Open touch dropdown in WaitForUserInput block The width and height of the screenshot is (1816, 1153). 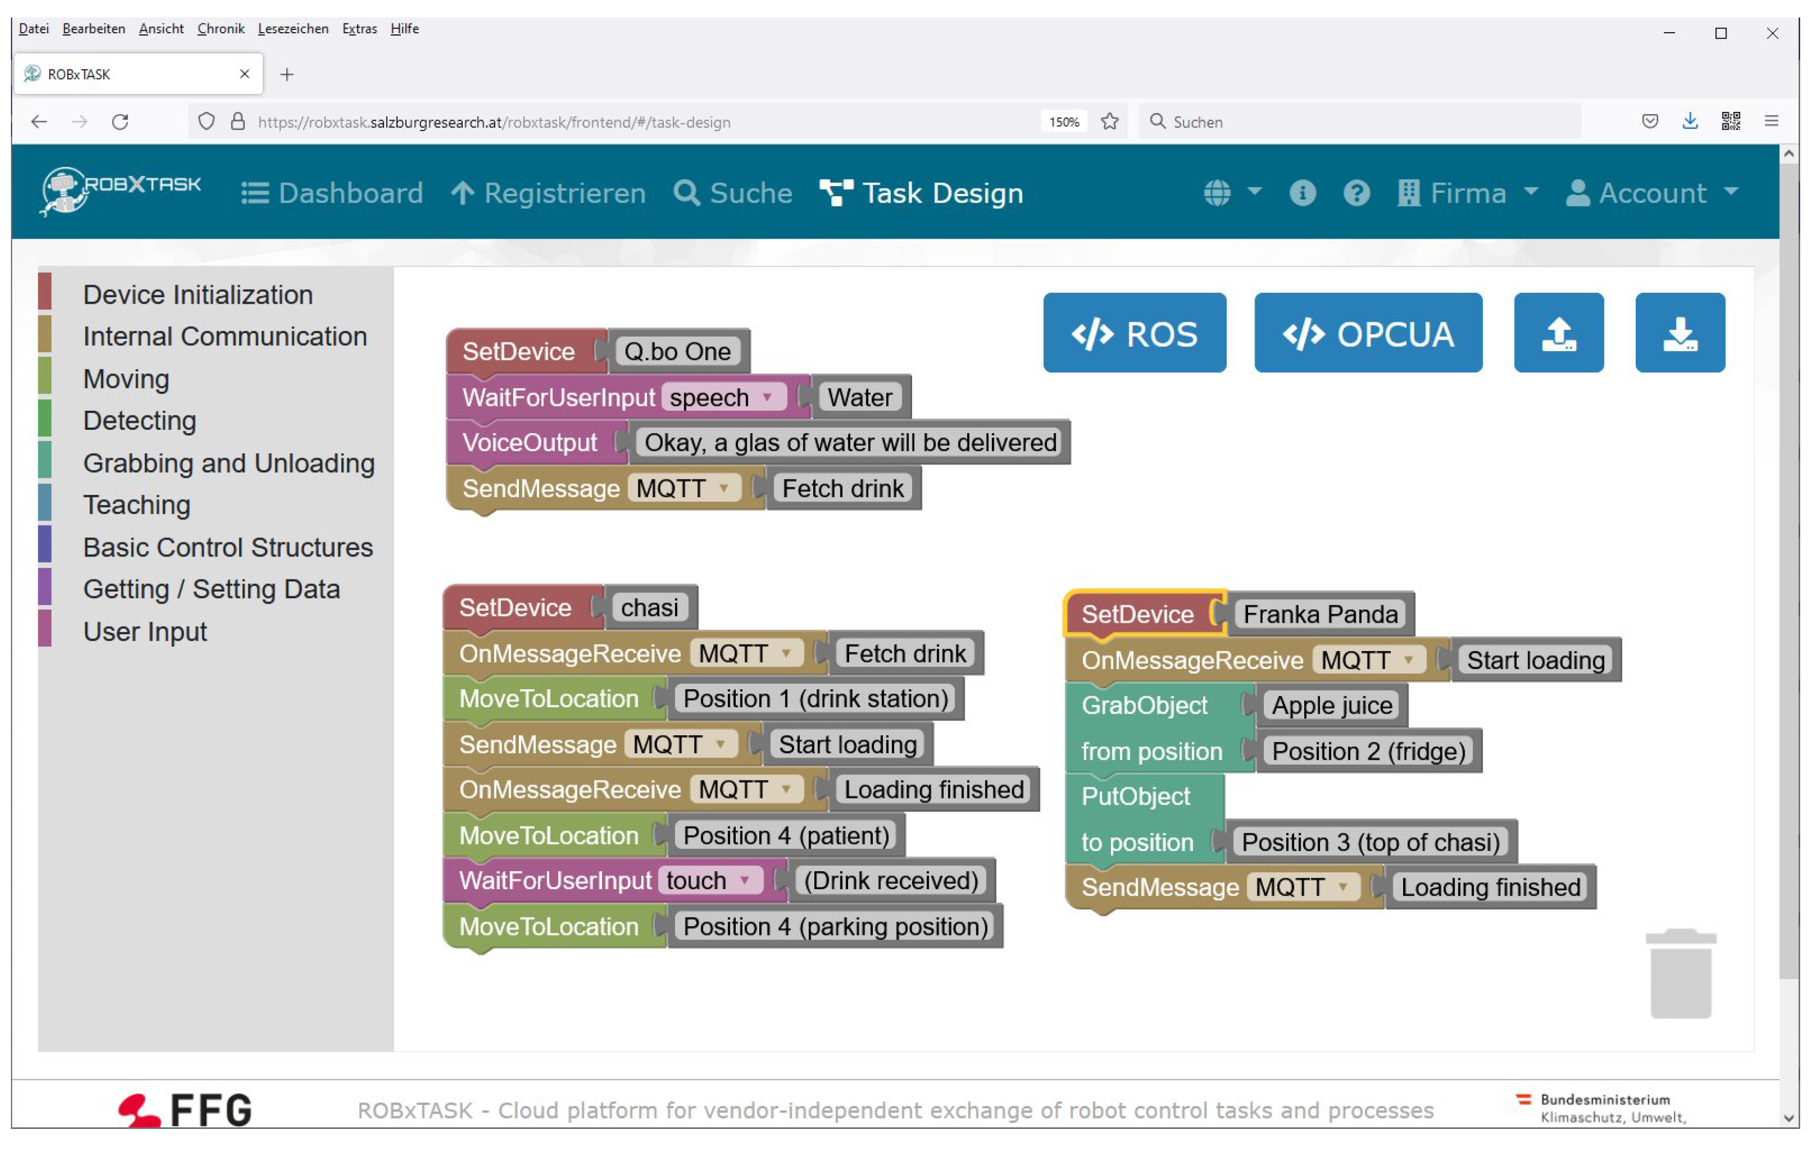(x=709, y=880)
